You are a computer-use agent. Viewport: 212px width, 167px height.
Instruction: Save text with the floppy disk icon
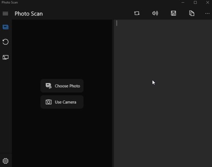click(x=173, y=13)
